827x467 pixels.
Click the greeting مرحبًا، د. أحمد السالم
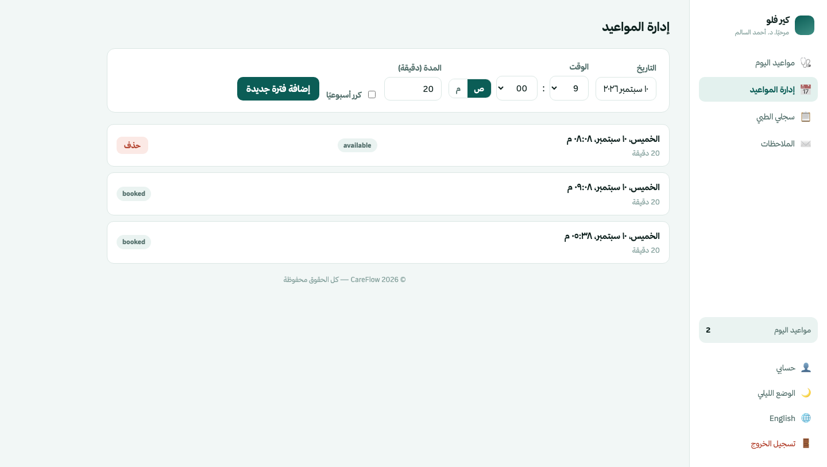pos(762,32)
